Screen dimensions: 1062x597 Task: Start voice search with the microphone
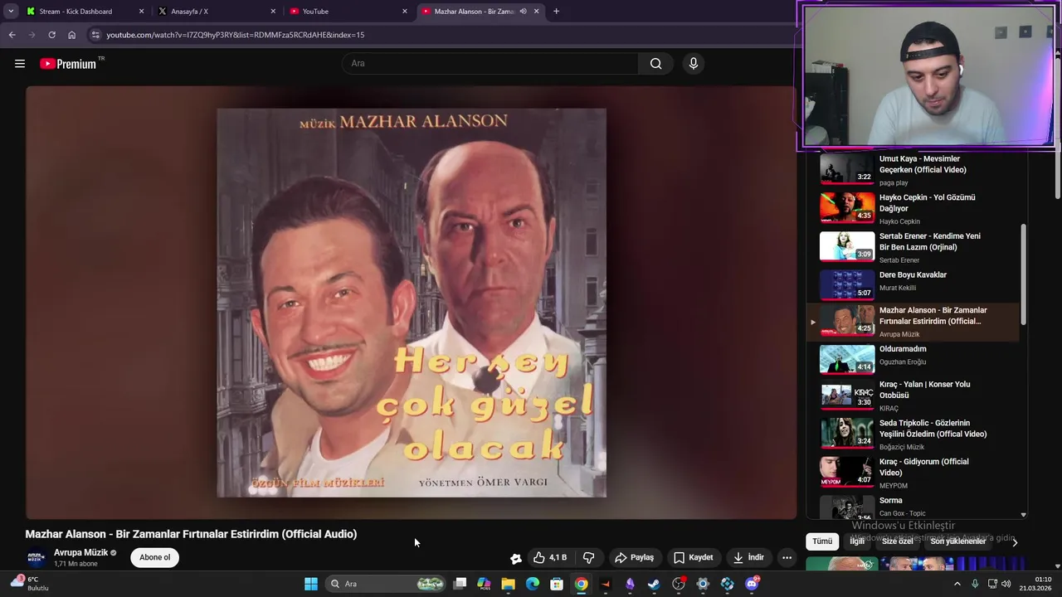694,64
